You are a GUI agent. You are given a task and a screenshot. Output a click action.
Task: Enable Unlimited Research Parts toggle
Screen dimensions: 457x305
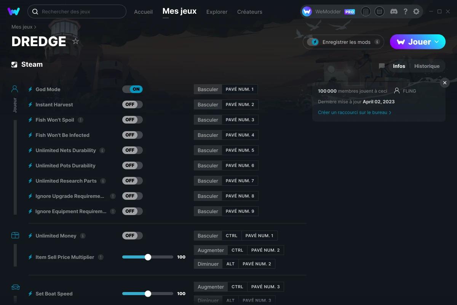click(x=133, y=181)
